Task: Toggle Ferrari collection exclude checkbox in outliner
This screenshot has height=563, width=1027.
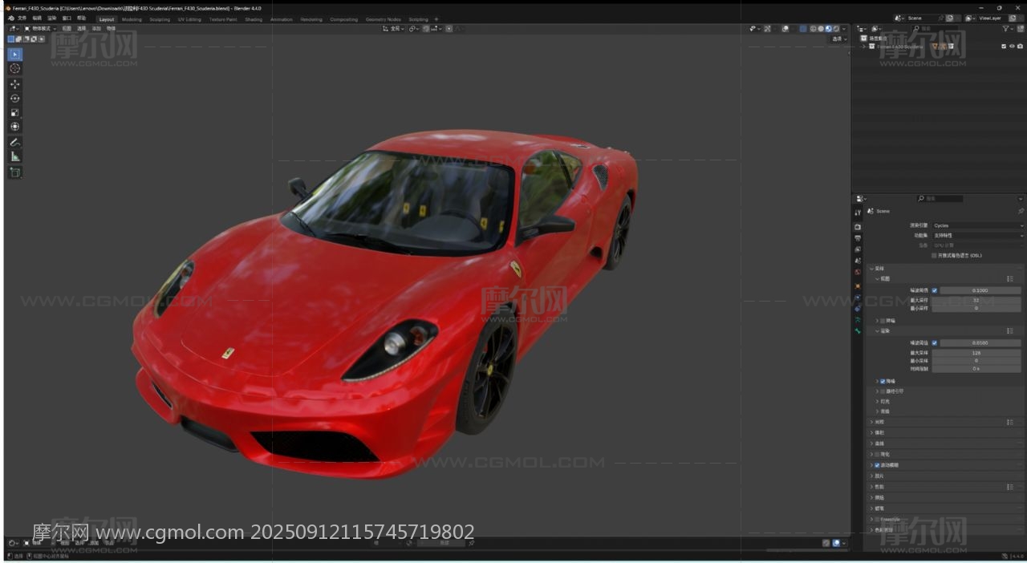Action: click(1004, 47)
